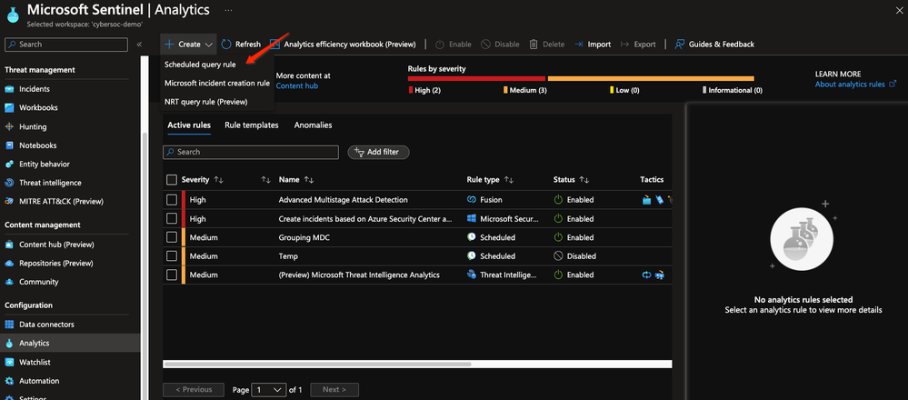
Task: Check the Advanced Multistage Attack Detection row
Action: pos(172,200)
